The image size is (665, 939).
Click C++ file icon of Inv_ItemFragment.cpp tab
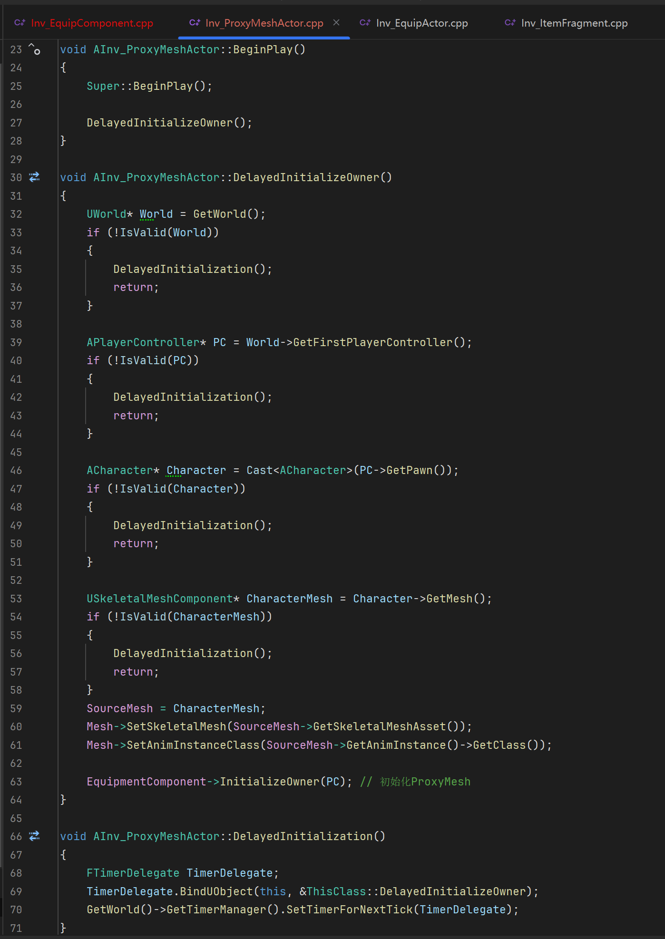pyautogui.click(x=510, y=22)
